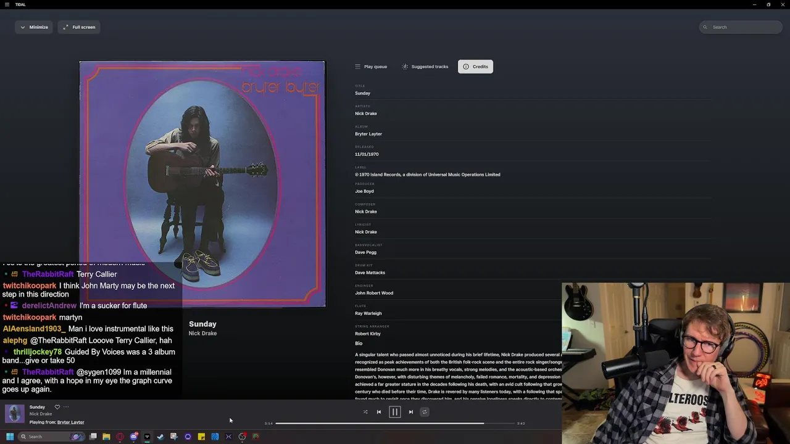Favorite Sunday with the heart icon
790x444 pixels.
(x=57, y=407)
